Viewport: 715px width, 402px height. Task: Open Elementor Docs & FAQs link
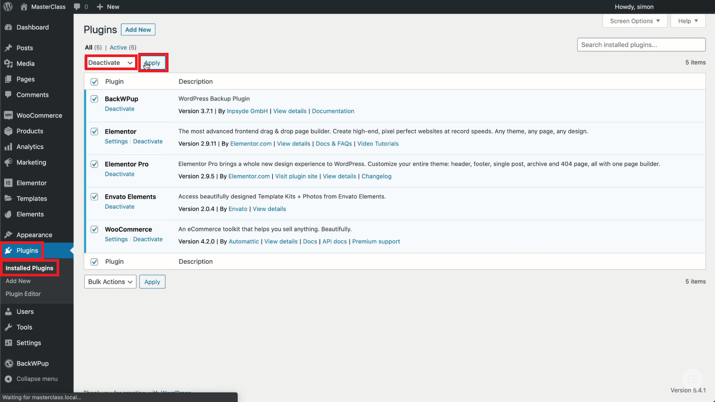pyautogui.click(x=334, y=143)
